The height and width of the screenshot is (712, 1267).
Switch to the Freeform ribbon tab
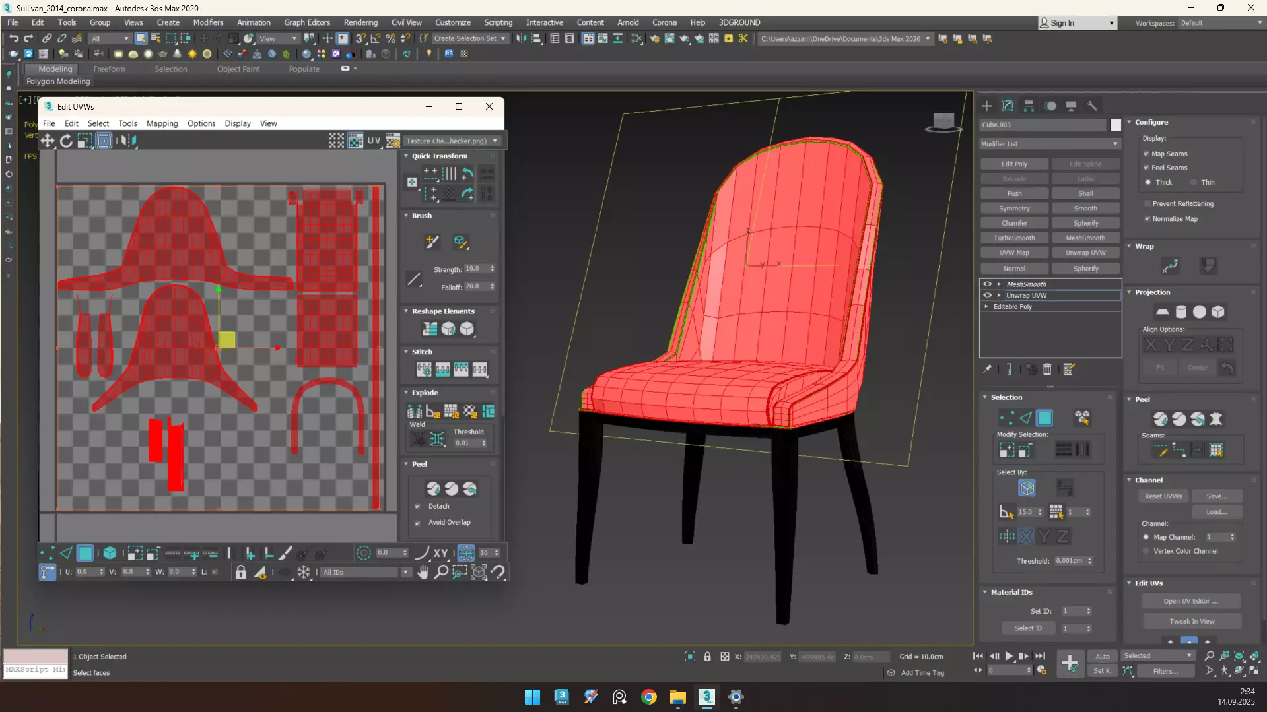pos(109,69)
